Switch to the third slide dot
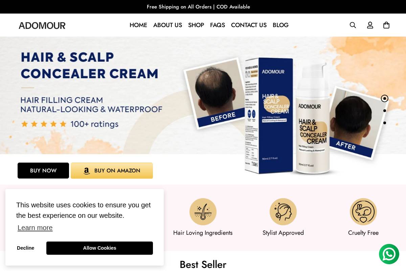Viewport: 406px width, 271px height. click(x=385, y=123)
